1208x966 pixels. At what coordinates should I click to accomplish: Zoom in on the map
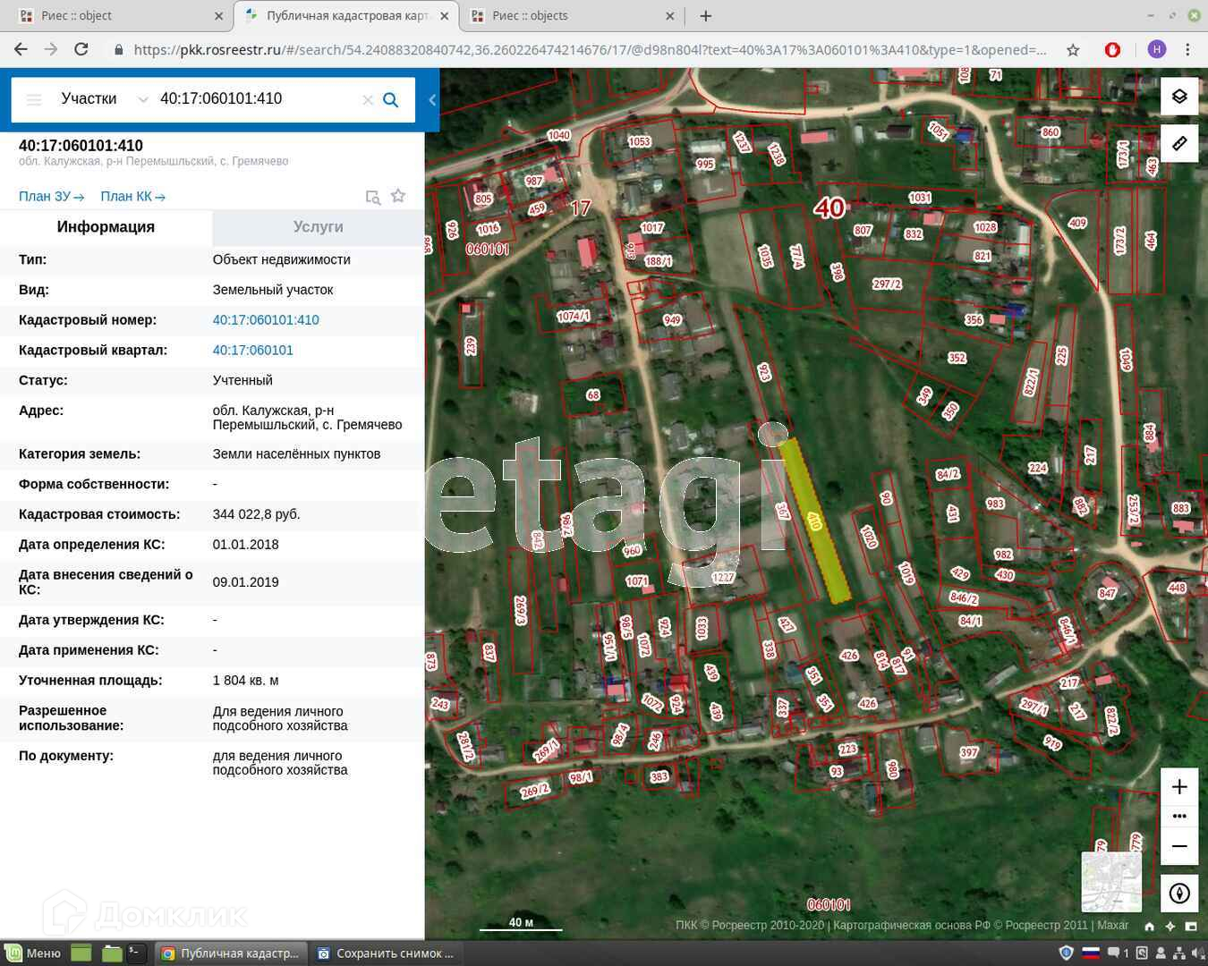[x=1178, y=786]
